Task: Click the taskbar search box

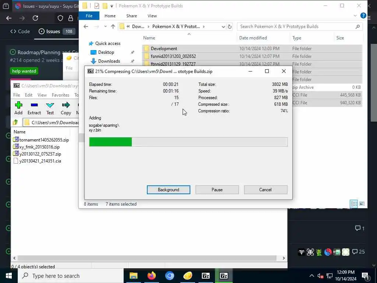Action: tap(71, 276)
